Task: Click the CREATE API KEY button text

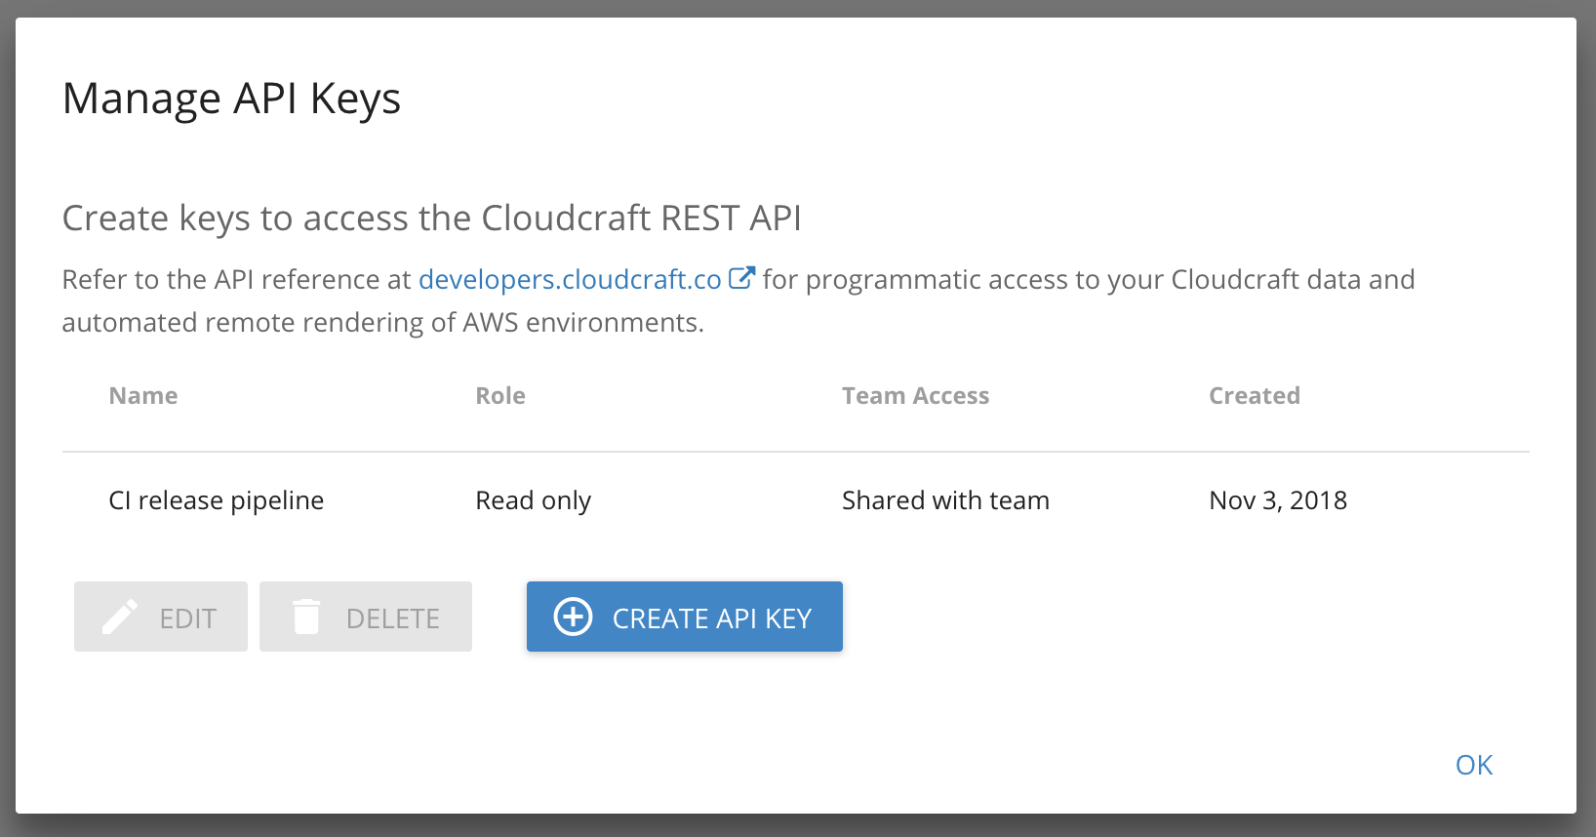Action: tap(711, 618)
